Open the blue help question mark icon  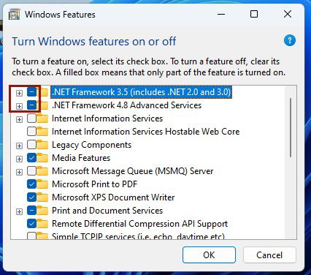click(x=290, y=40)
